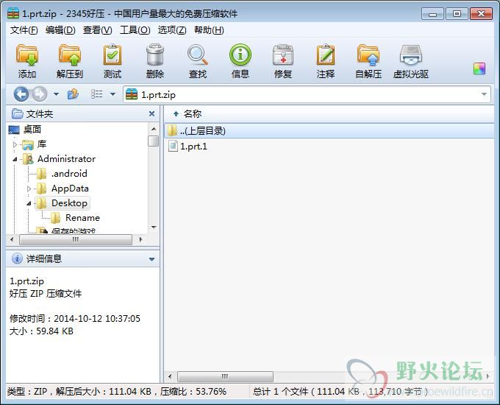Viewport: 500px width, 405px height.
Task: Click the 上层目录 folder icon
Action: [x=173, y=130]
